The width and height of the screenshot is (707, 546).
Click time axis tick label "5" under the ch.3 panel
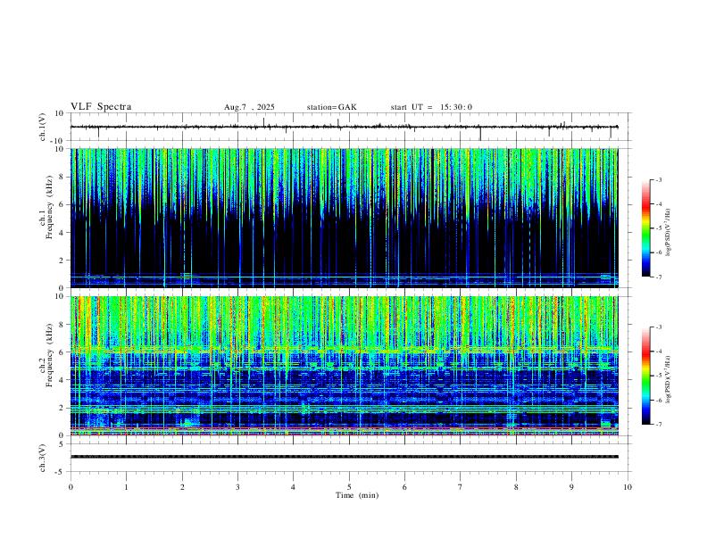(349, 487)
